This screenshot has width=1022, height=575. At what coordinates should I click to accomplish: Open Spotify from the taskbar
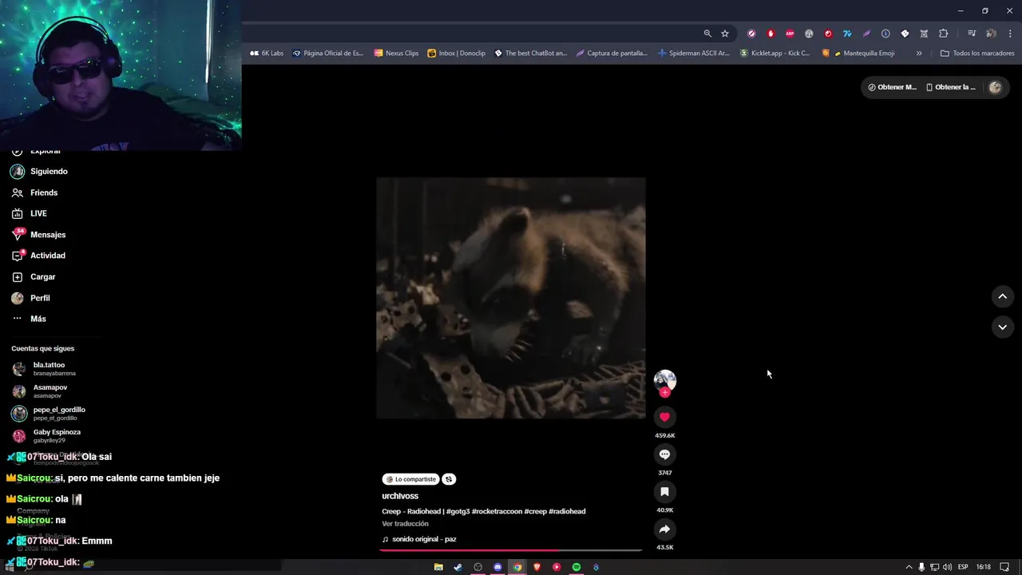[576, 567]
